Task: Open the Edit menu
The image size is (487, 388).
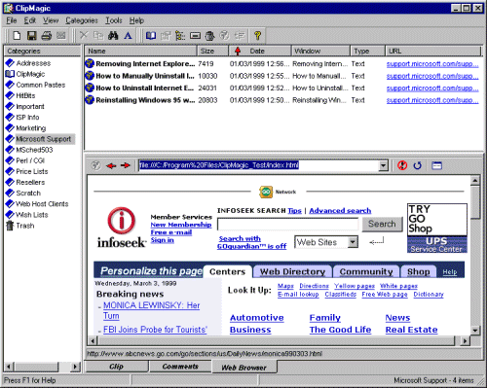Action: tap(30, 20)
